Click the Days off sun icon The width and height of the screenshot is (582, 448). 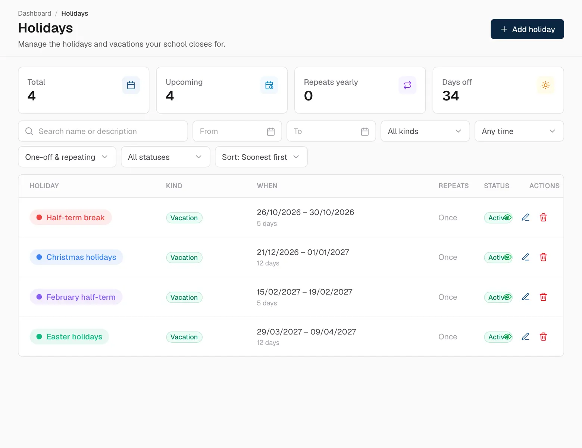[x=545, y=85]
